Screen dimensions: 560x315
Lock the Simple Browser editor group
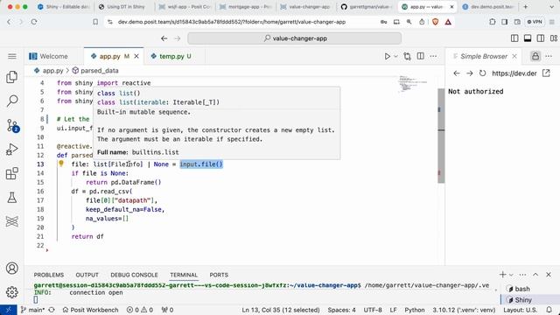tap(535, 56)
